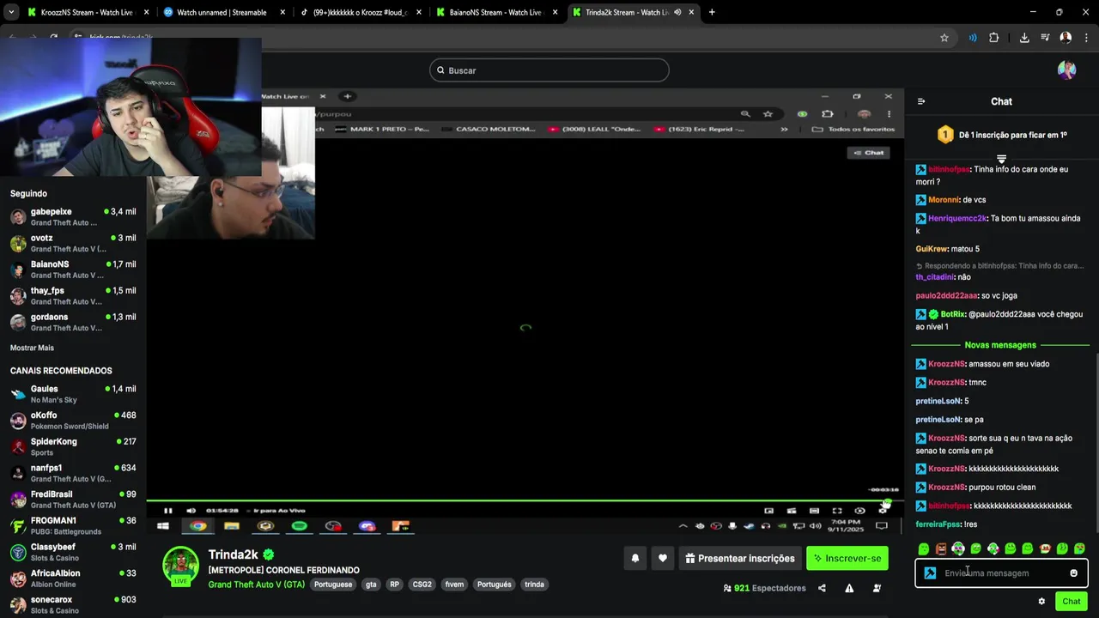Expand the tab search dropdown
Screen dimensions: 1099x618
10,12
